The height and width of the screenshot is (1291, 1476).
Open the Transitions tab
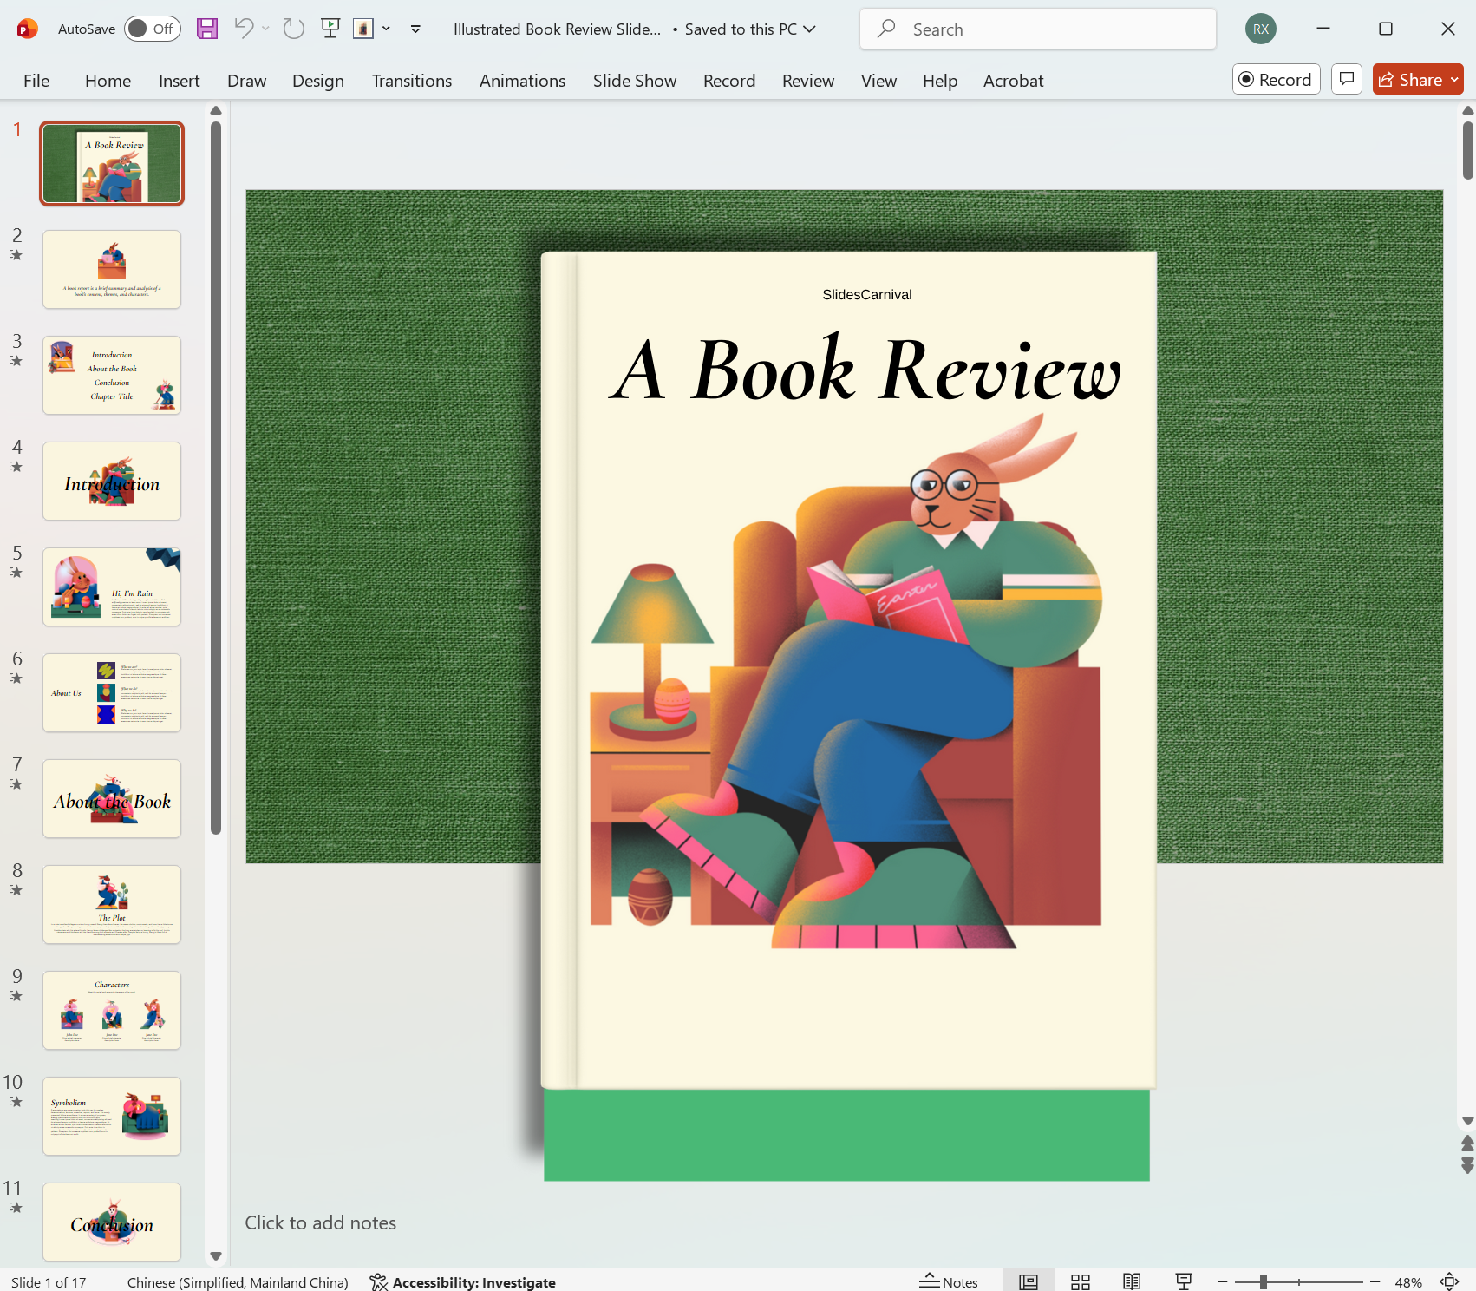[411, 81]
